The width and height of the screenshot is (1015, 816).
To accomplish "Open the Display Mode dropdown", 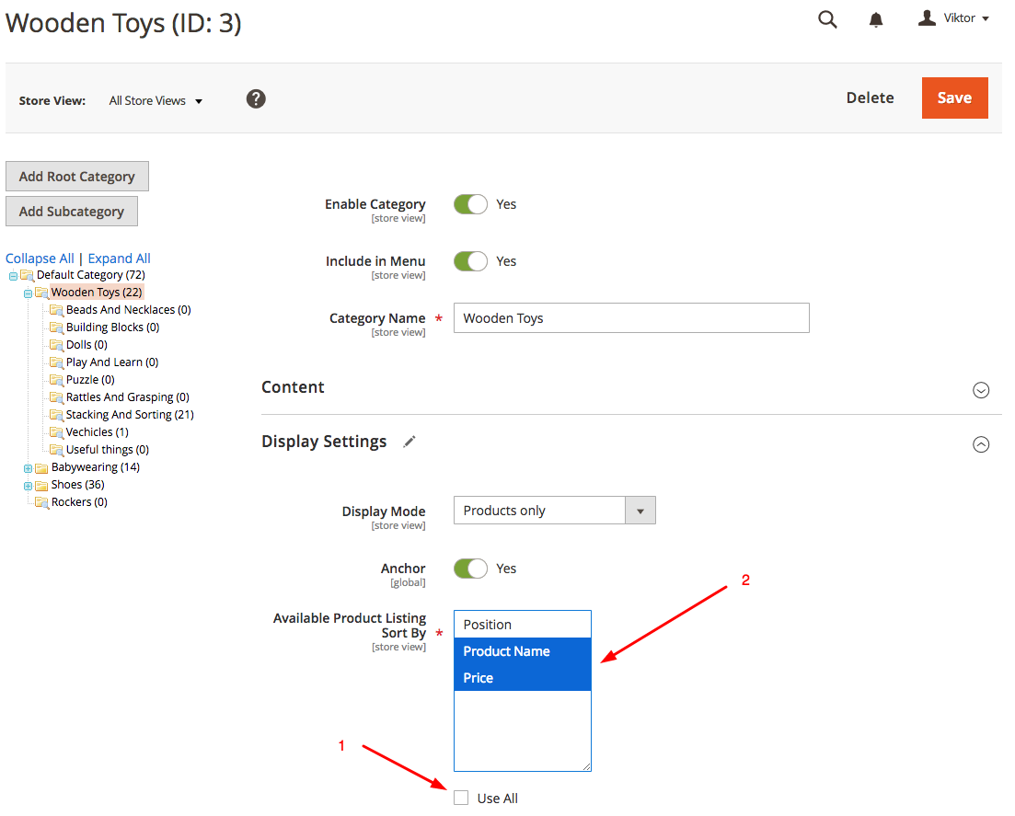I will (554, 511).
